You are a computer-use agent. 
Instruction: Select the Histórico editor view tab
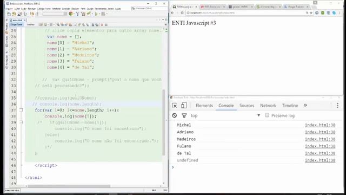(30, 24)
